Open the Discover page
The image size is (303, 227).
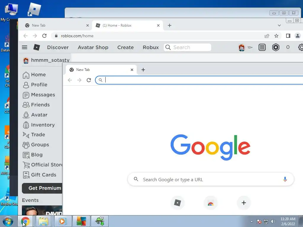pyautogui.click(x=58, y=47)
